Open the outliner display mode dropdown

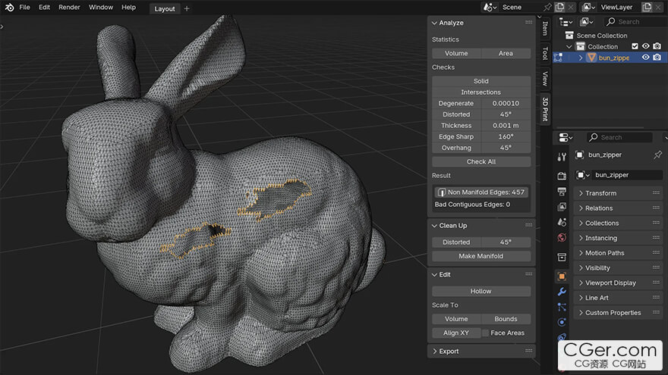coord(566,22)
